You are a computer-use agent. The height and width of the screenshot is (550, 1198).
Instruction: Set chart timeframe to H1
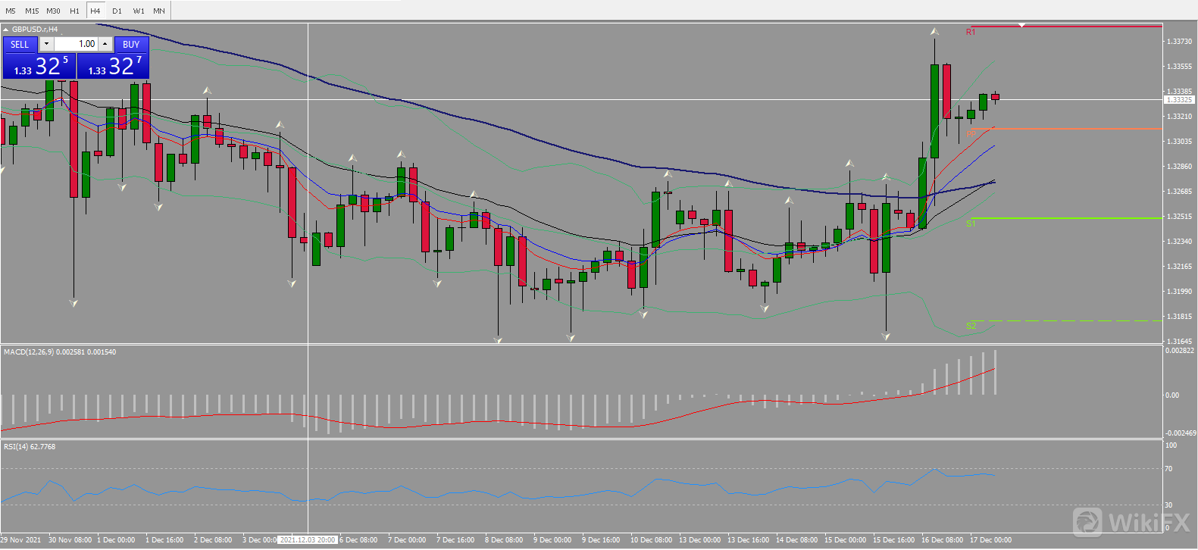coord(74,11)
